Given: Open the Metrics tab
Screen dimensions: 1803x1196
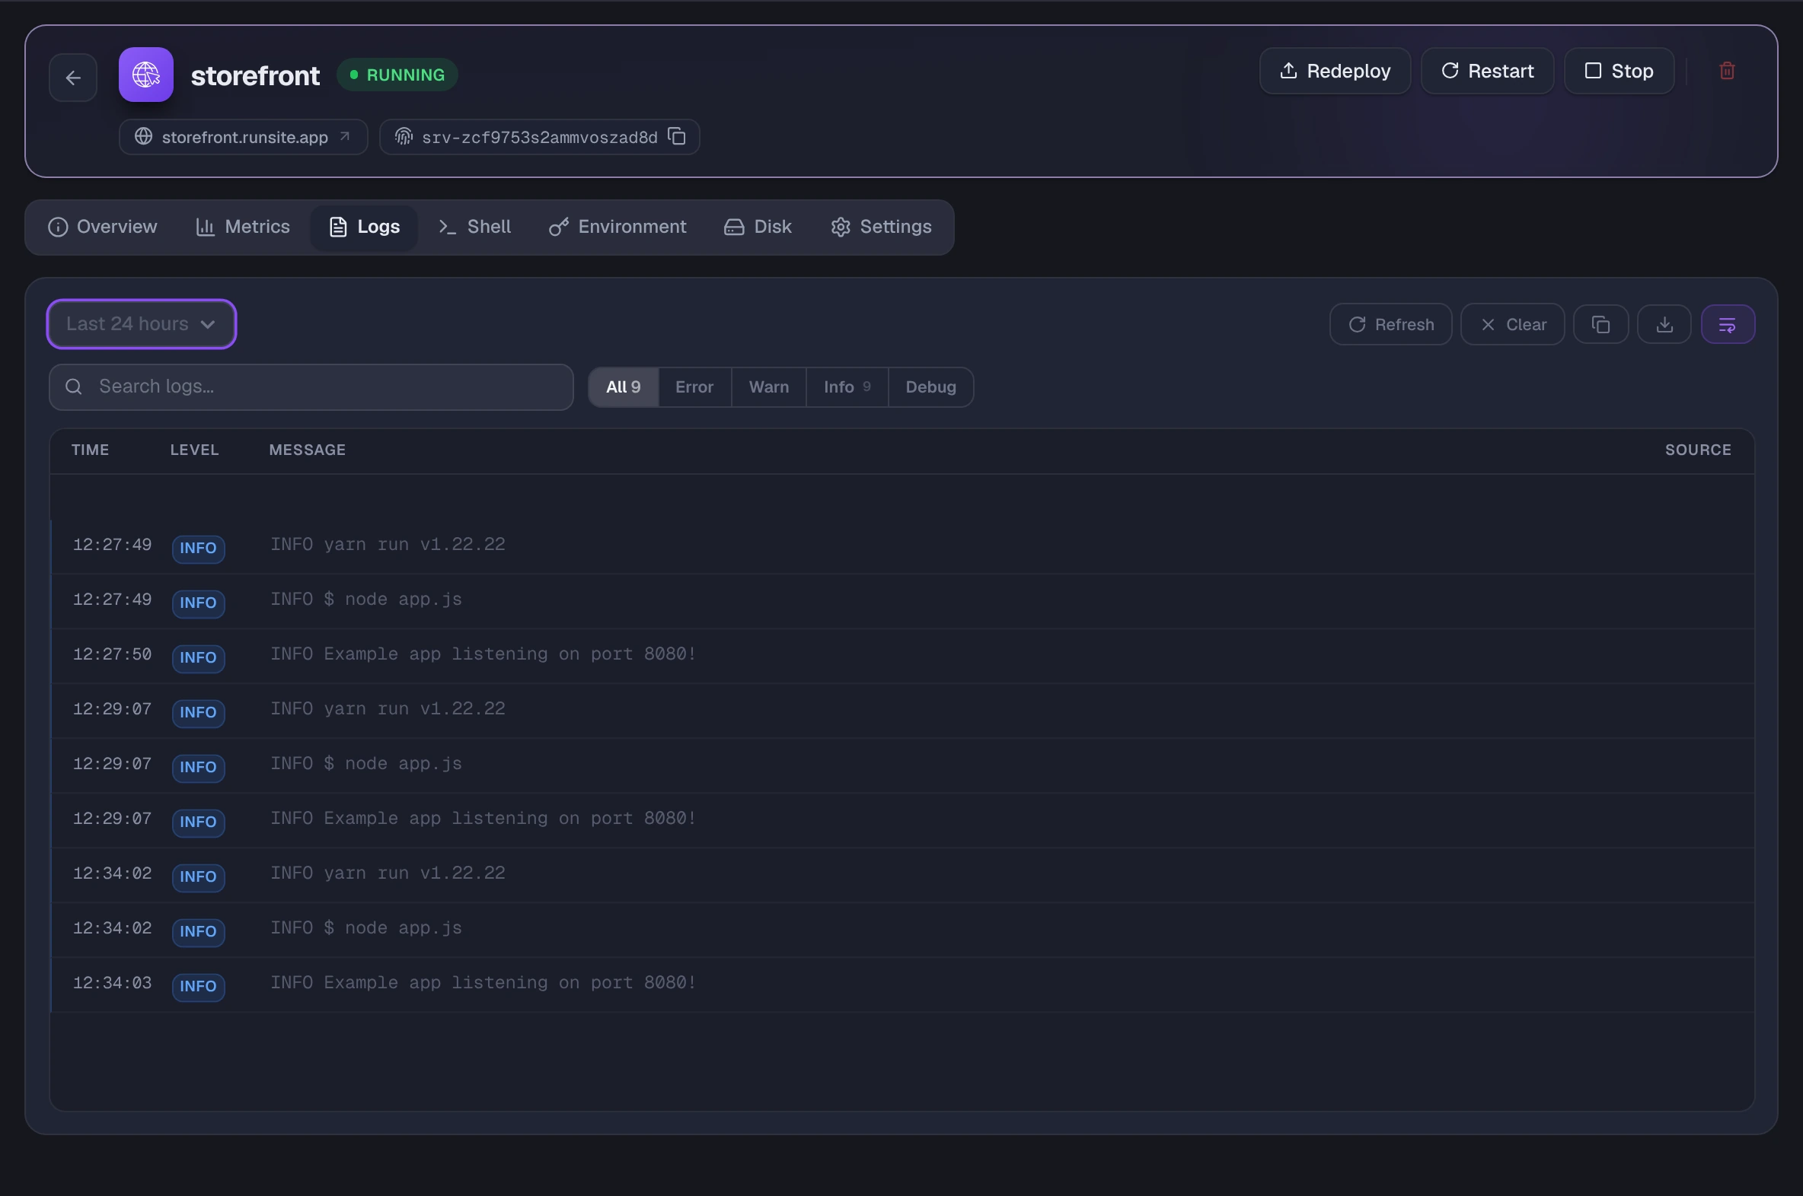Looking at the screenshot, I should [243, 227].
